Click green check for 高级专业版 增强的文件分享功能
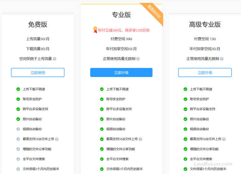Image resolution: width=241 pixels, height=174 pixels. (x=185, y=149)
